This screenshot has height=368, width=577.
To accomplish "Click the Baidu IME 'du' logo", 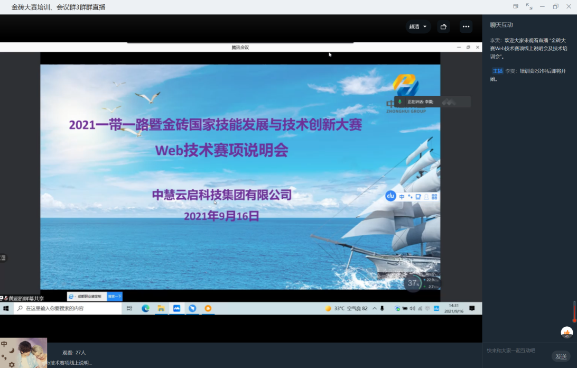I will point(390,196).
